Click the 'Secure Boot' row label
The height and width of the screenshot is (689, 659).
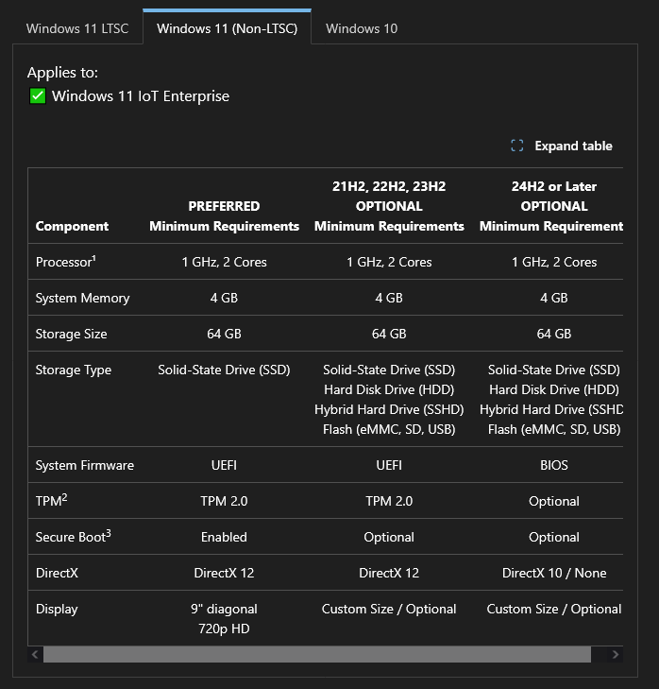coord(71,538)
